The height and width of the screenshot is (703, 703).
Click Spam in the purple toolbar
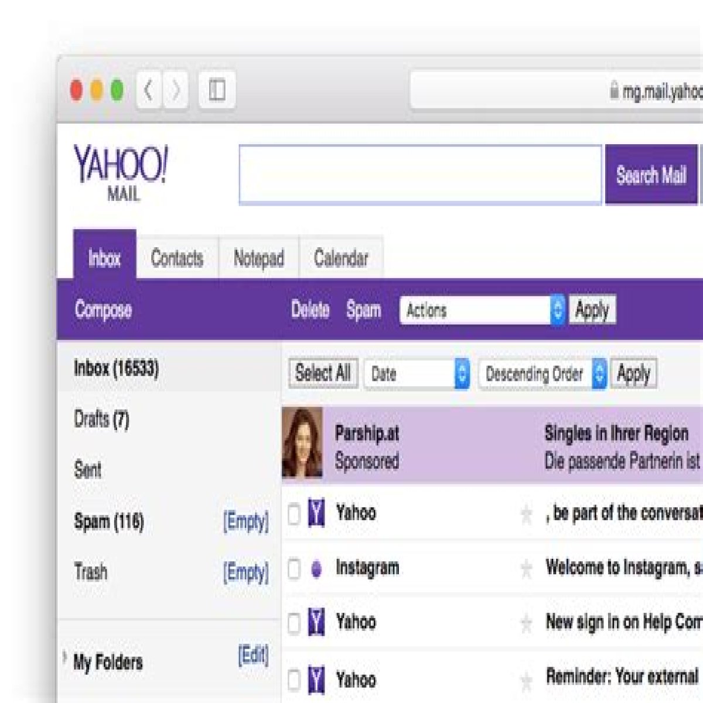(x=363, y=310)
